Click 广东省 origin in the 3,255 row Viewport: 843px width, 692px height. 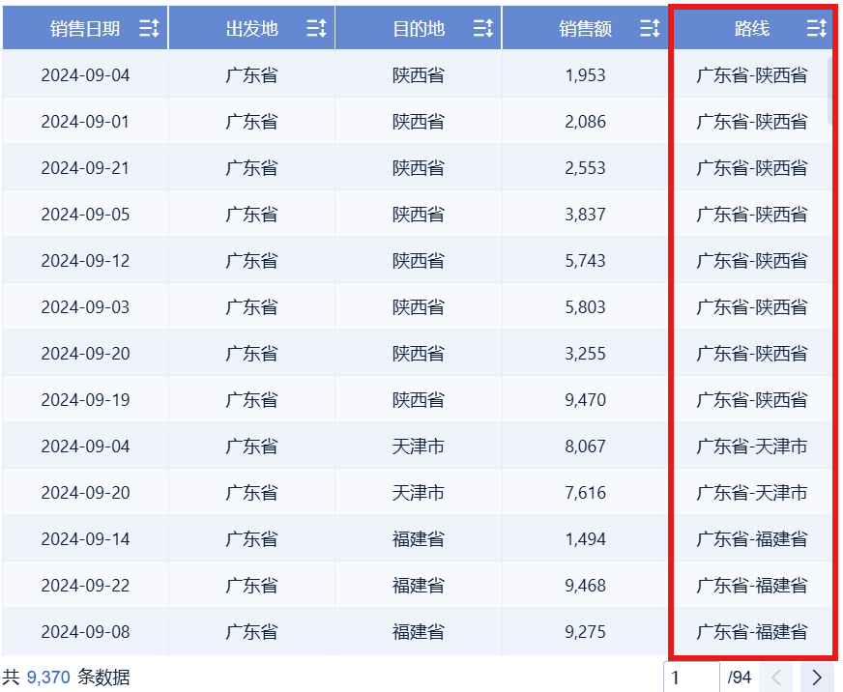(x=251, y=354)
